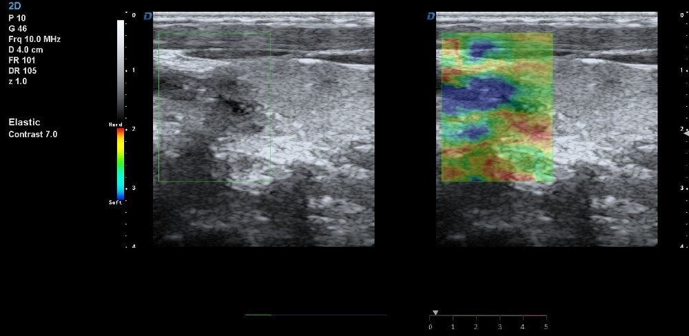Viewport: 689px width, 336px height.
Task: Click the G 46 gain parameter
Action: point(18,29)
